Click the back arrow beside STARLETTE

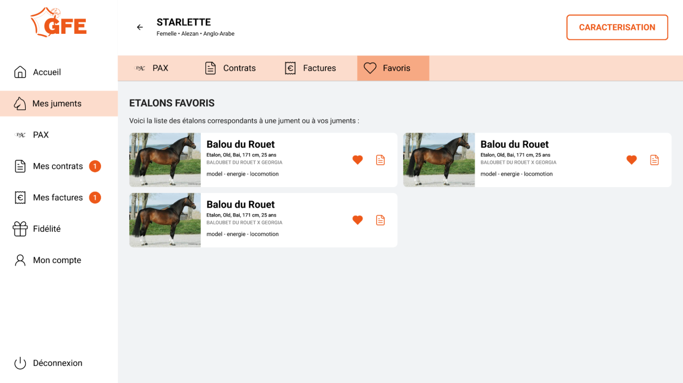point(140,27)
